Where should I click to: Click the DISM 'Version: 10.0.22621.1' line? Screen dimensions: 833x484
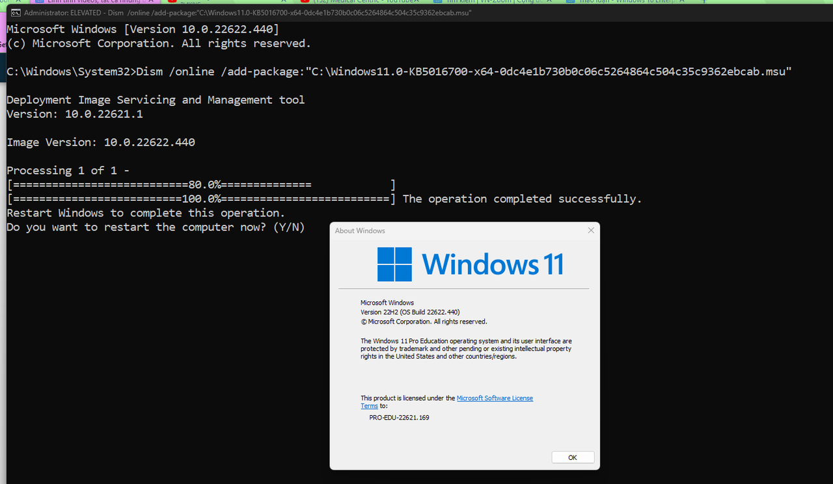pos(75,114)
